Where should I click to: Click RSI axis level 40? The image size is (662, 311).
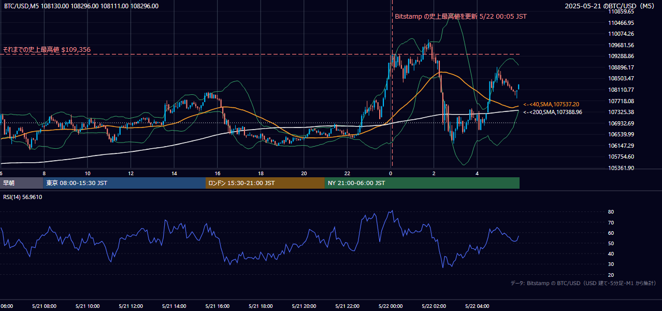click(x=611, y=254)
